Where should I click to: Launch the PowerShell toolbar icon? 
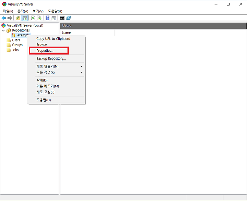(69, 18)
